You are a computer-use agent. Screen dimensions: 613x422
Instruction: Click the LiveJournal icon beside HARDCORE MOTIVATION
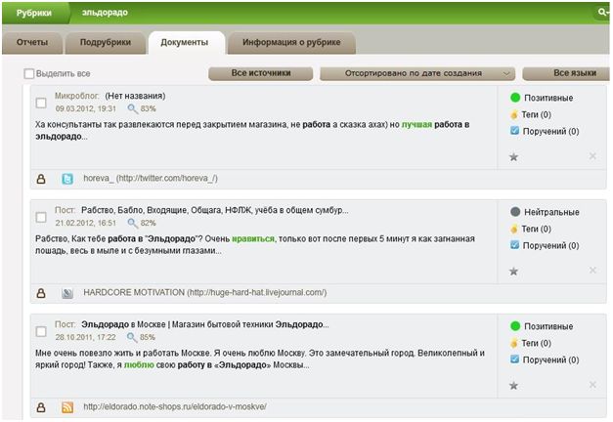pyautogui.click(x=67, y=292)
